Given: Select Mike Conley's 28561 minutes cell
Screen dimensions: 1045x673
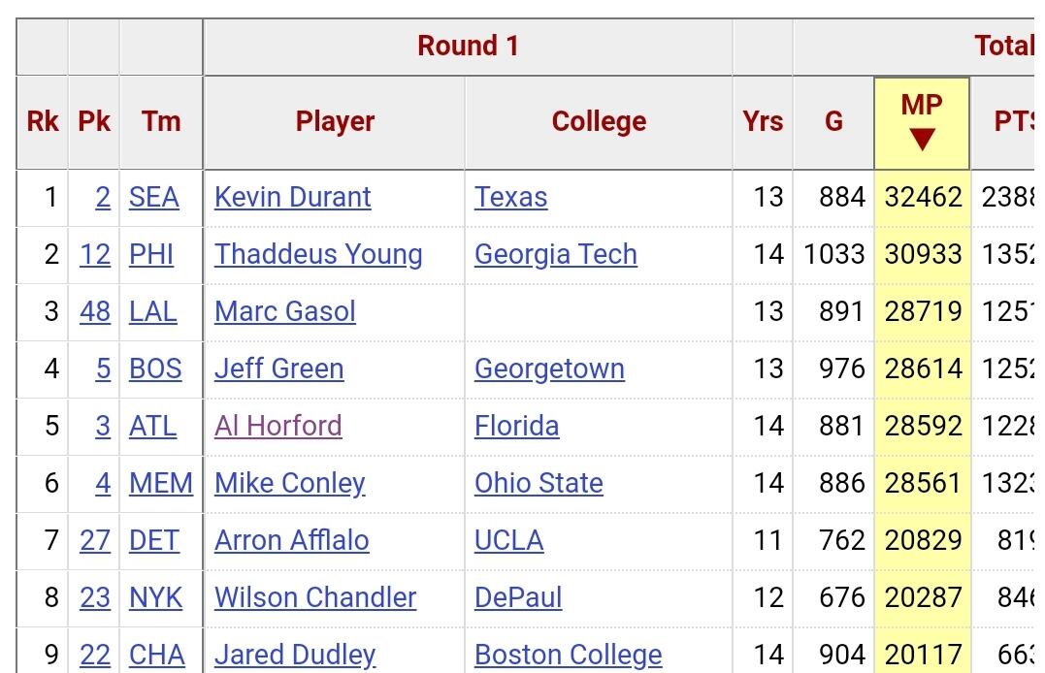Looking at the screenshot, I should point(923,483).
